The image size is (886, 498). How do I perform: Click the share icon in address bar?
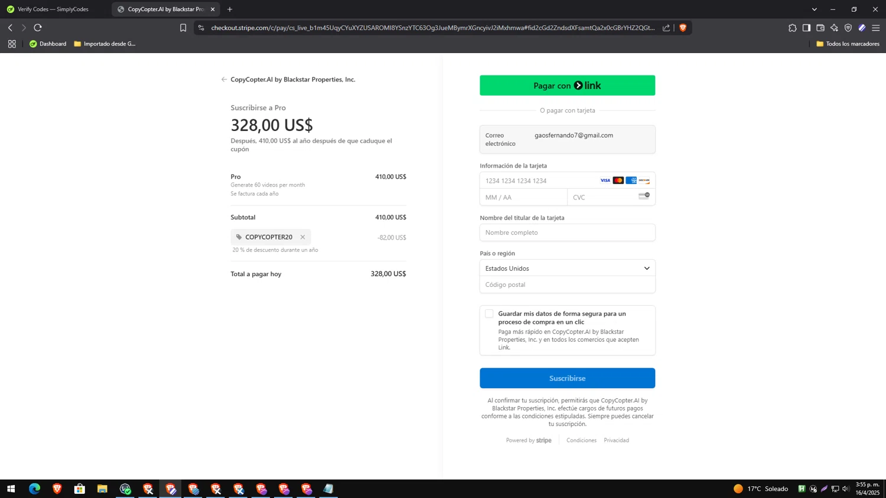tap(666, 28)
